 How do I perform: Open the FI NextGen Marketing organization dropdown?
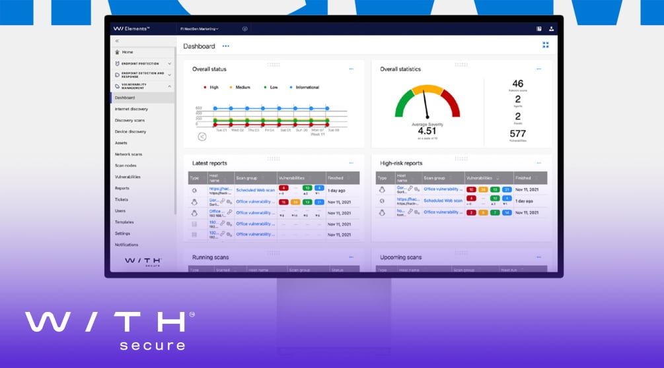[199, 29]
